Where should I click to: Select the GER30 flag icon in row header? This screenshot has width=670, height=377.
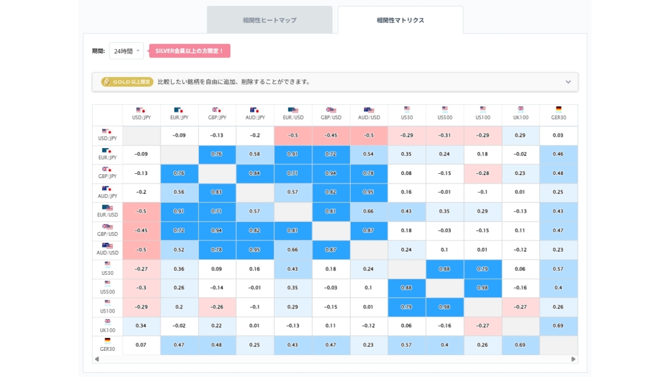[x=107, y=340]
